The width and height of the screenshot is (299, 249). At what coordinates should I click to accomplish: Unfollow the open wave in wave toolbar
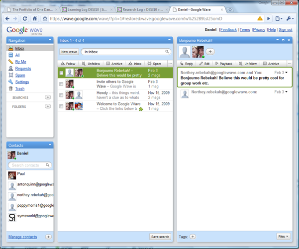pos(248,64)
